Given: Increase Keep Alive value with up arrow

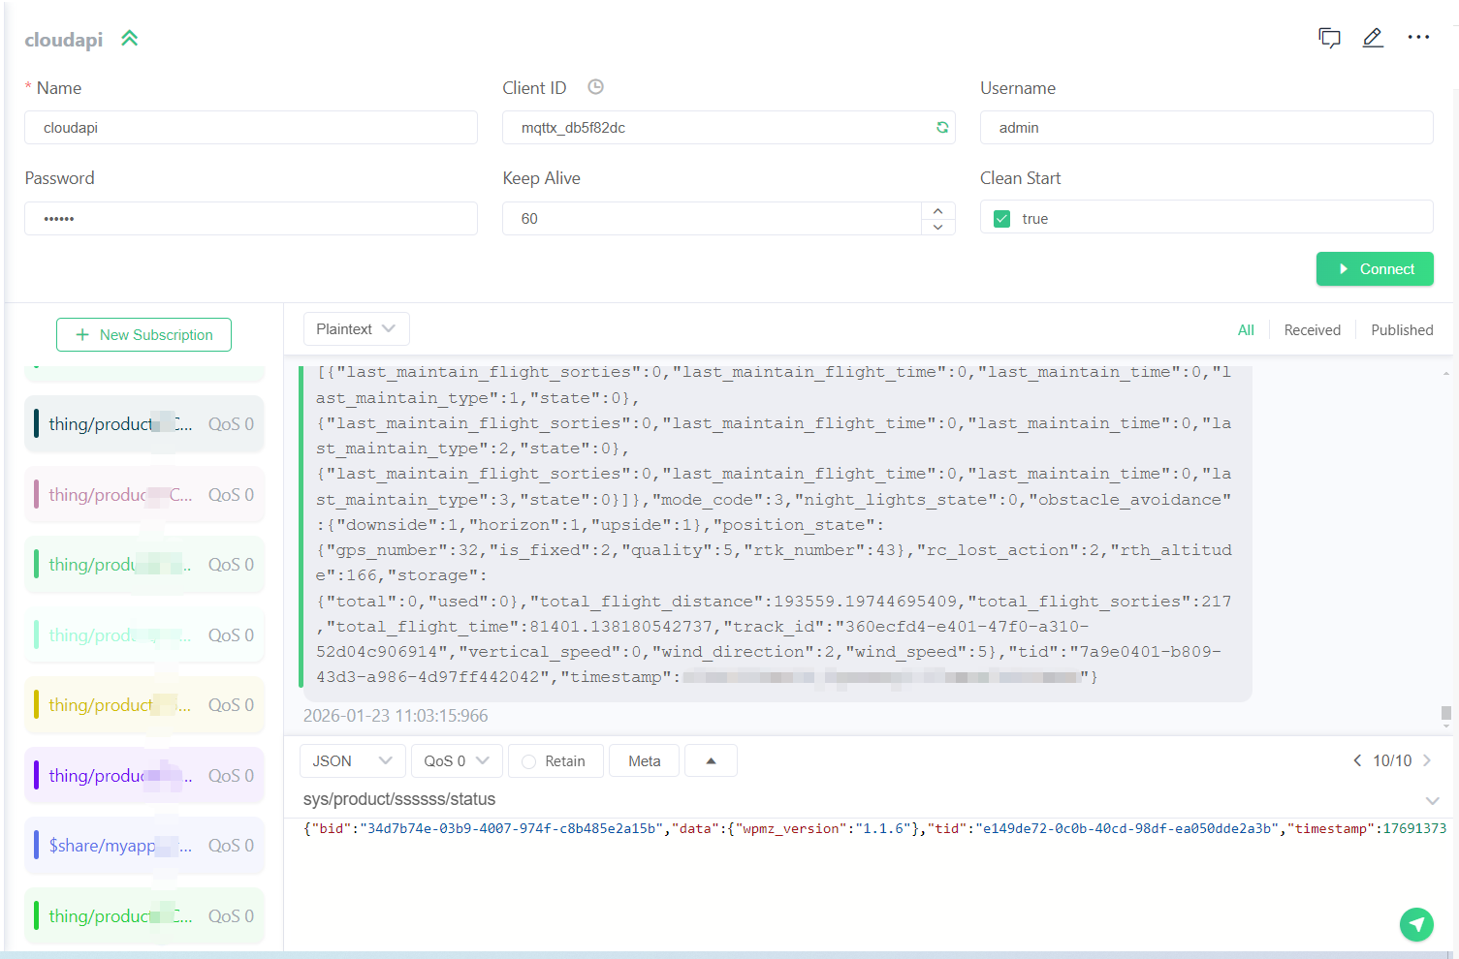Looking at the screenshot, I should [937, 211].
